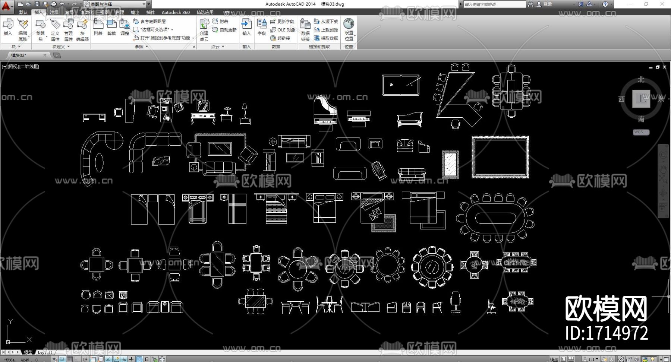Viewport: 671px width, 362px height.
Task: Click the Open file folder icon
Action: (x=28, y=4)
